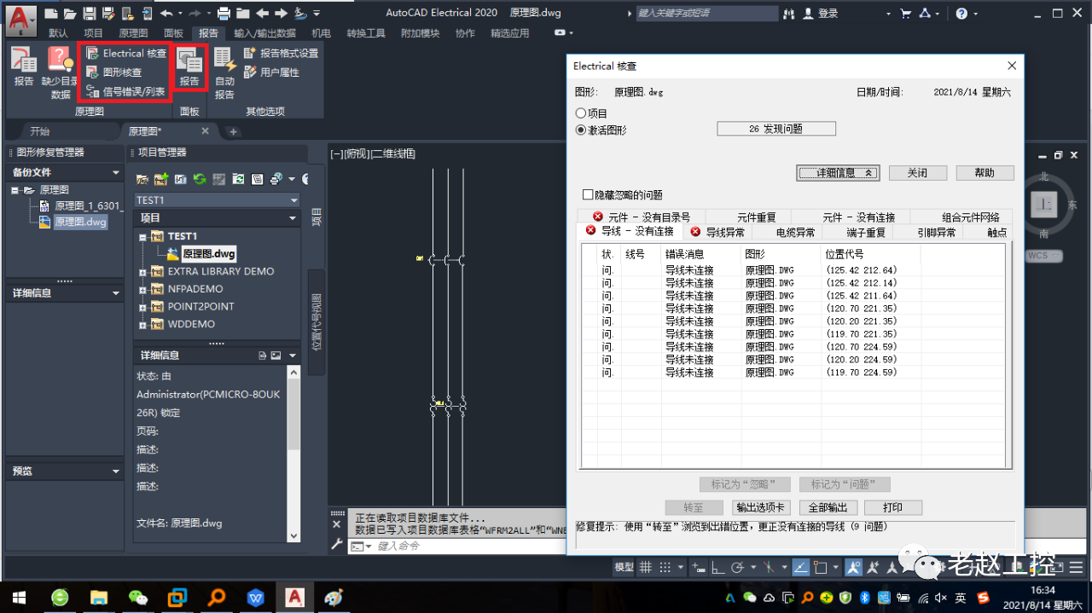This screenshot has height=613, width=1092.
Task: Click the 全部输出 button
Action: (828, 507)
